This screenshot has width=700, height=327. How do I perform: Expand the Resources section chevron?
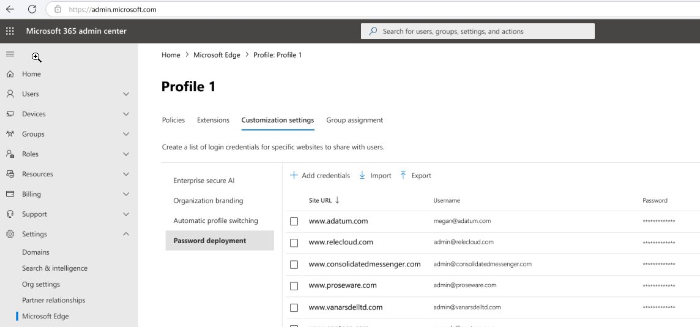(x=126, y=175)
